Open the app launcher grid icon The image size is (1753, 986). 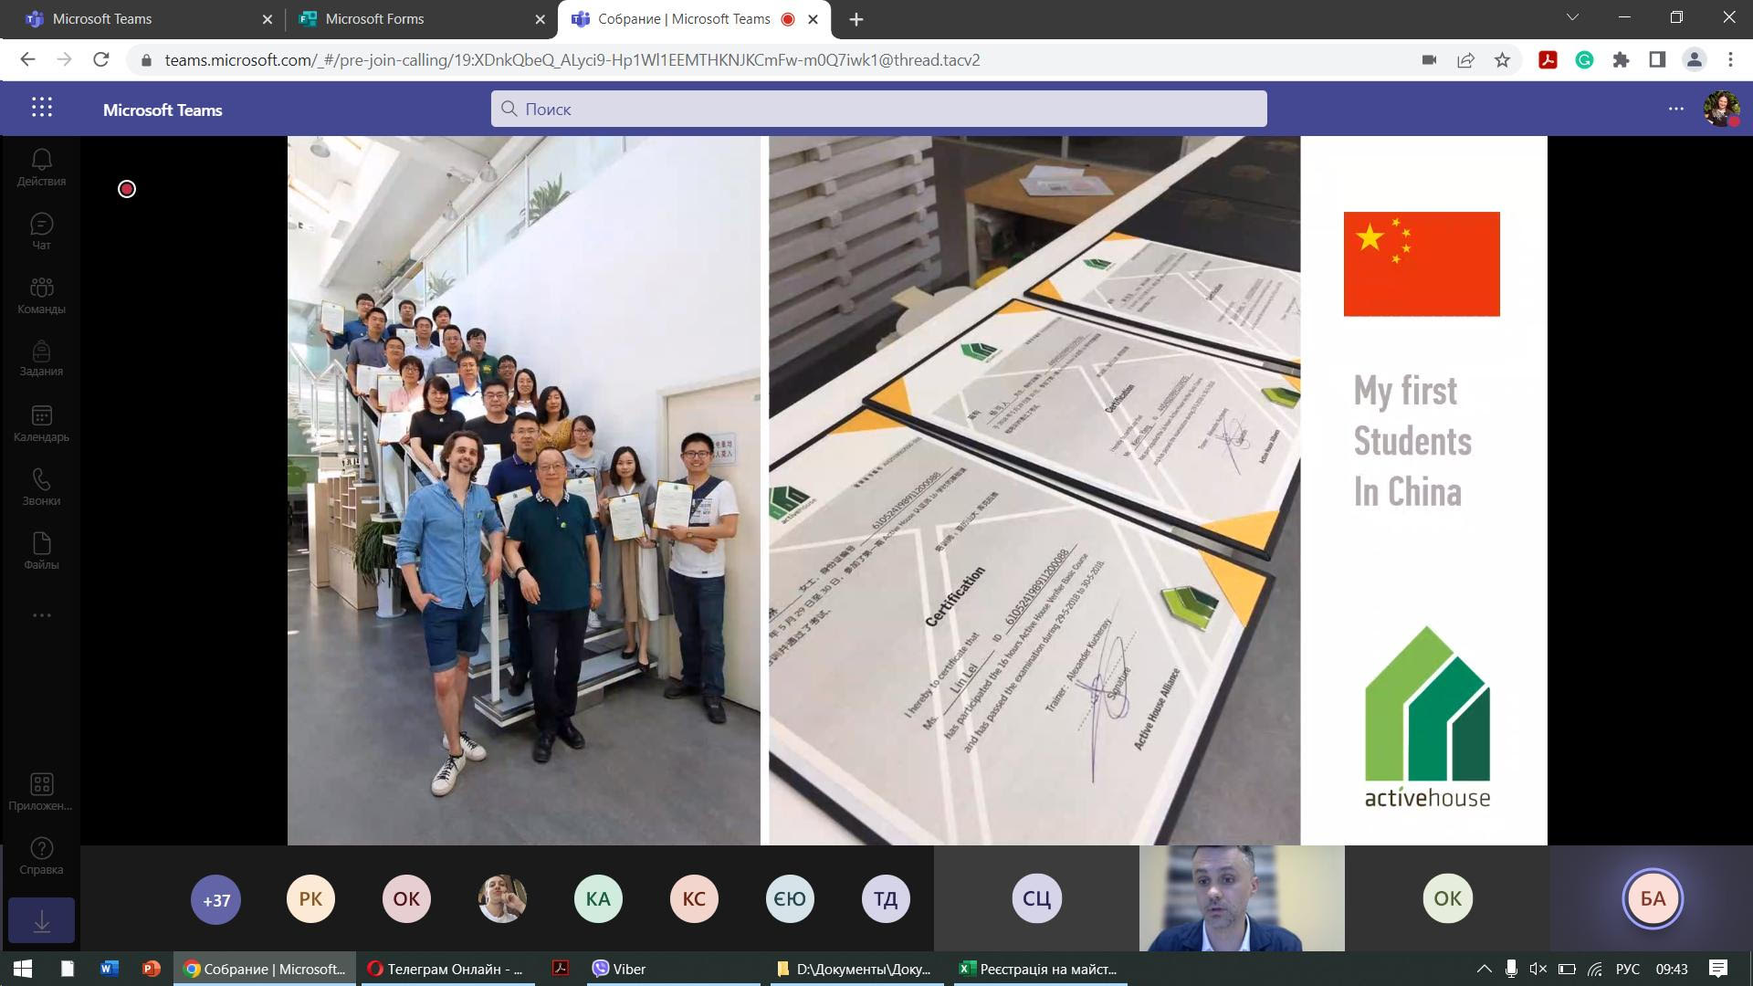coord(42,108)
